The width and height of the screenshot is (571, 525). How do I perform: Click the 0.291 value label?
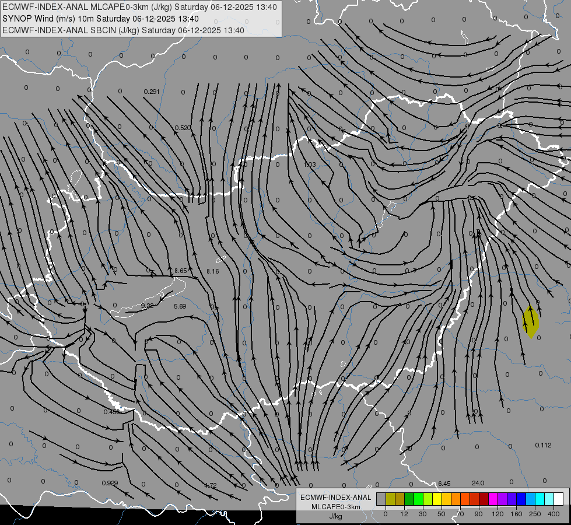(152, 92)
